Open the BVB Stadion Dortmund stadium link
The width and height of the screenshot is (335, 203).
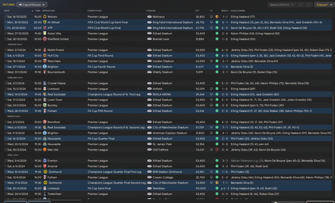[x=167, y=172]
